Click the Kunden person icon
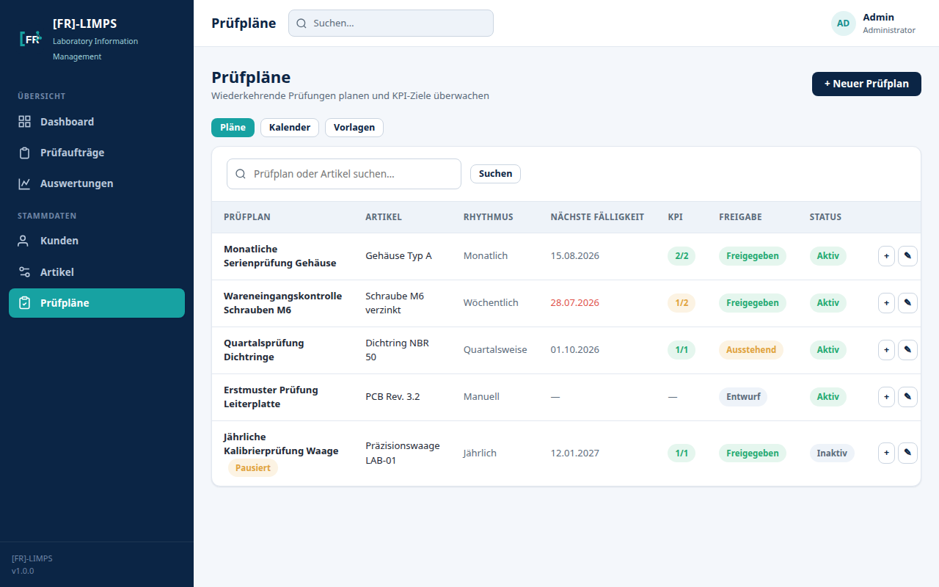The height and width of the screenshot is (587, 939). (25, 241)
